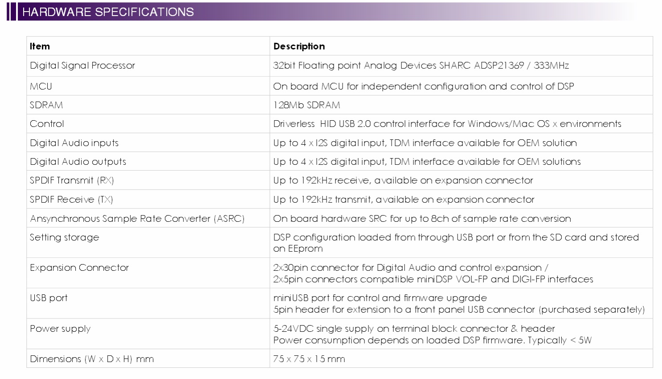The width and height of the screenshot is (662, 379).
Task: Select the Power supply row label
Action: pyautogui.click(x=60, y=329)
